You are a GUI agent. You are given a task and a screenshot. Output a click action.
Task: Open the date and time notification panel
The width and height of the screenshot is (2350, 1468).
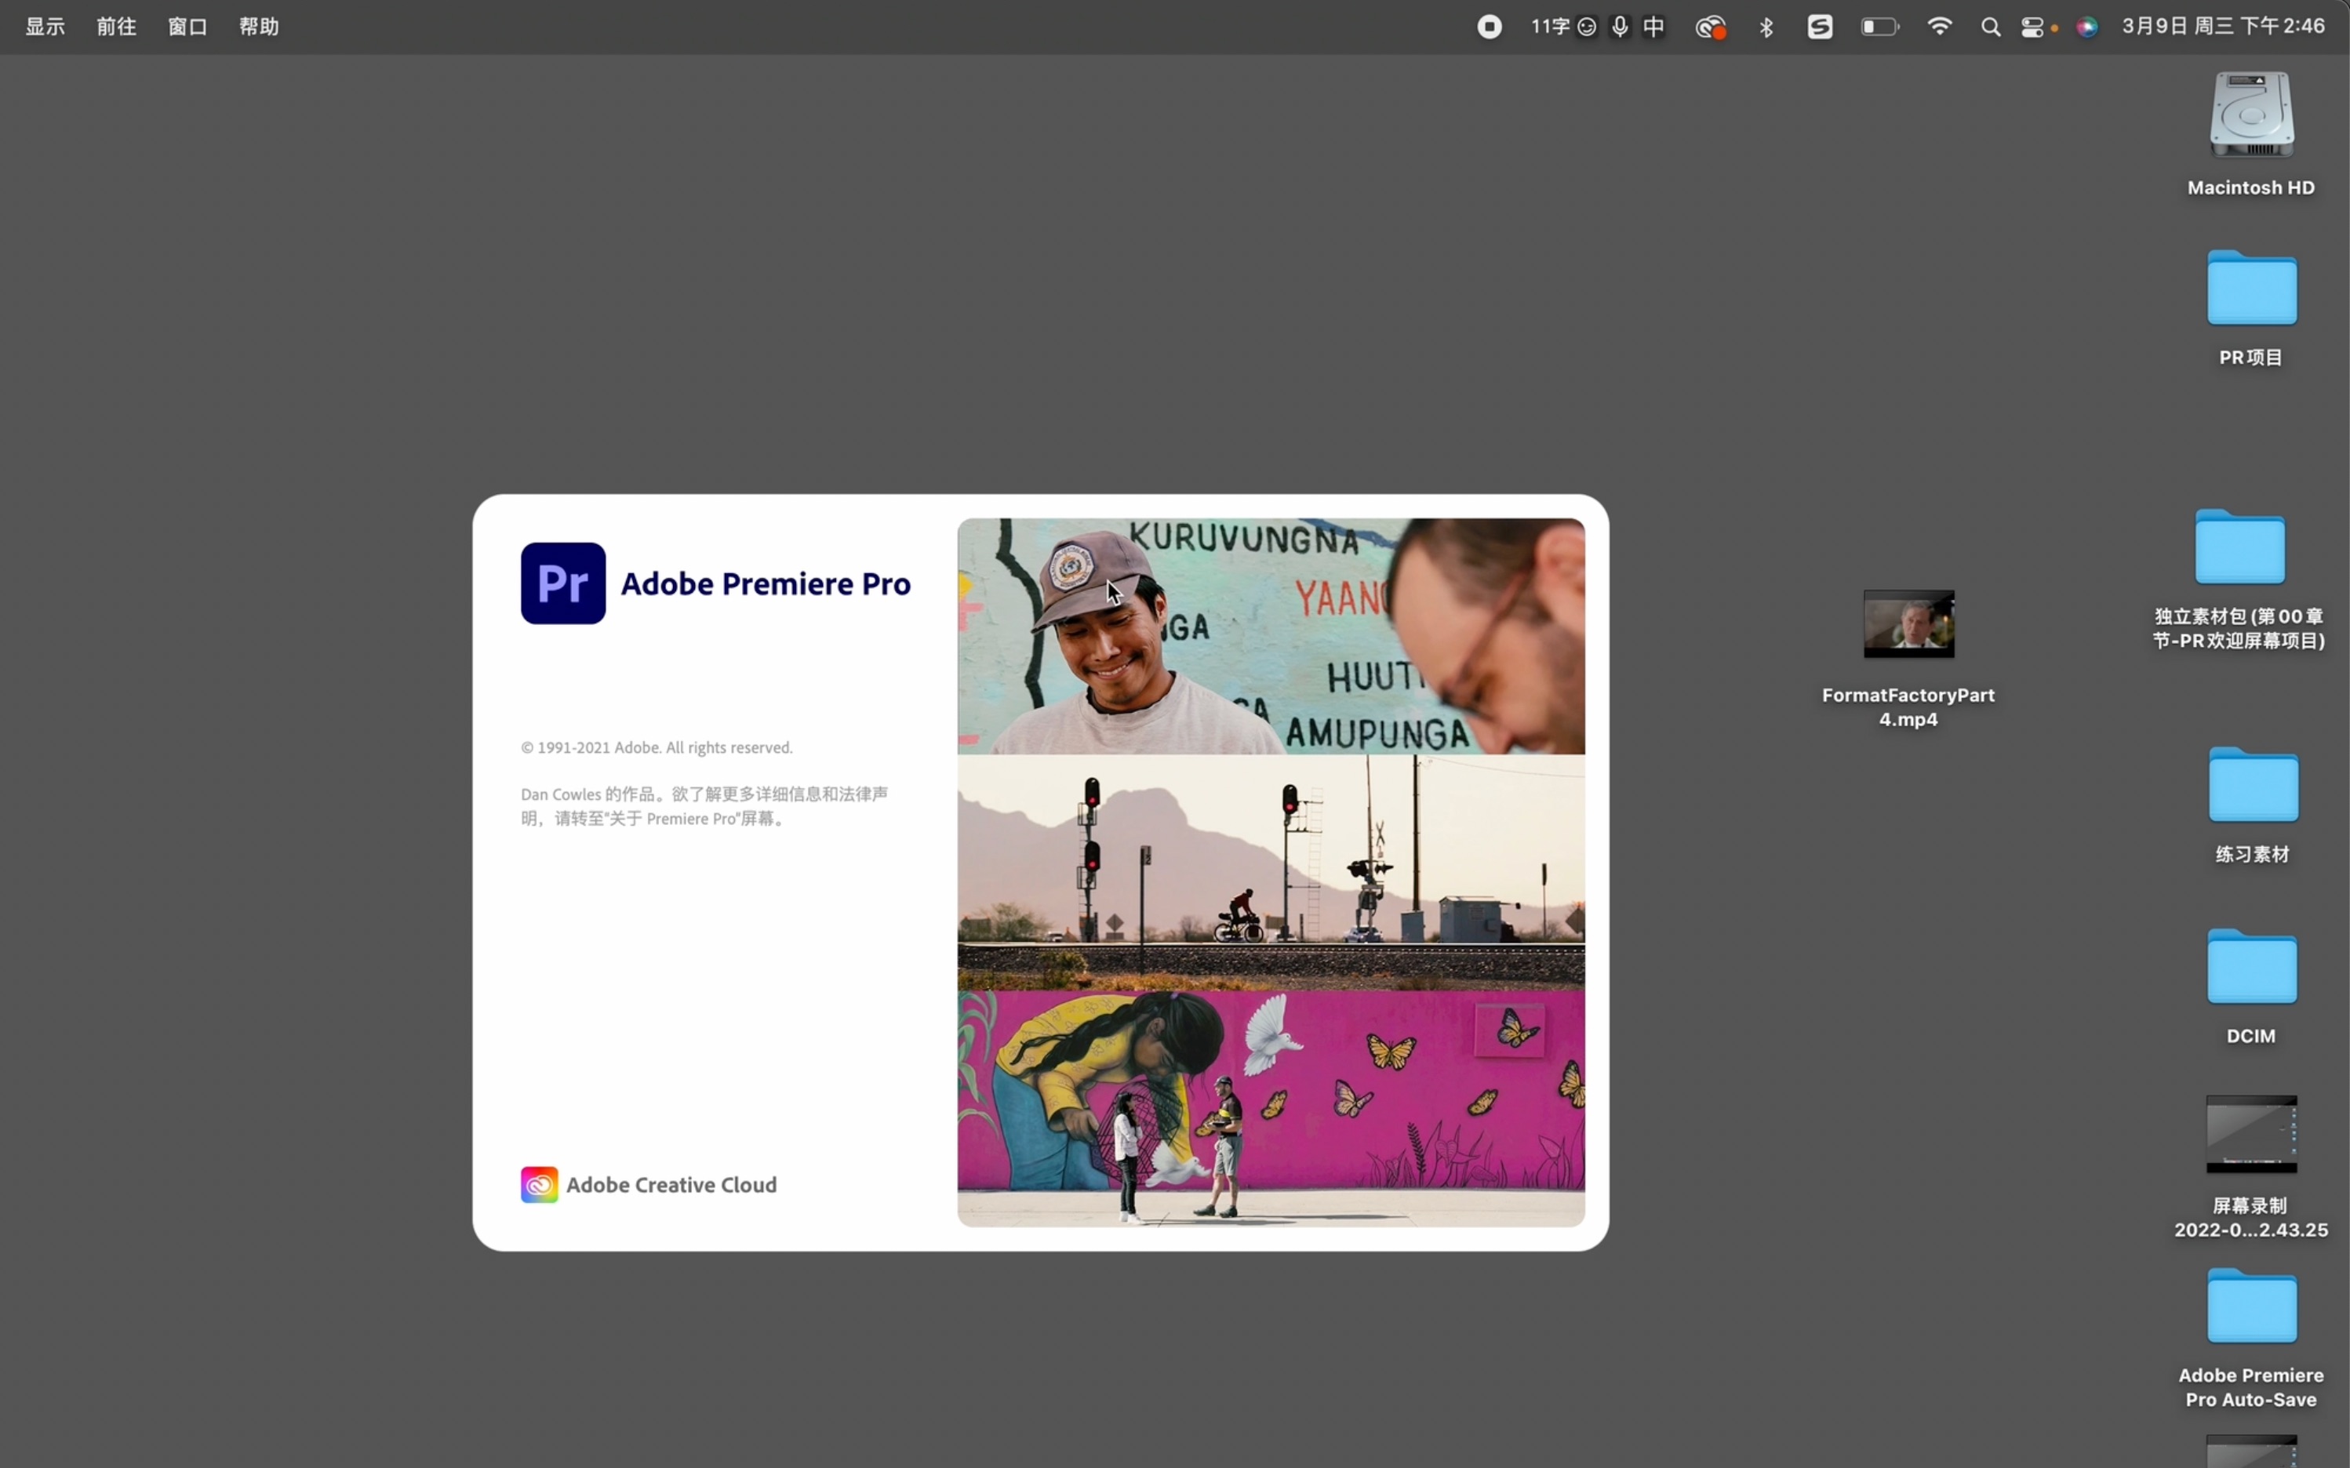pos(2223,27)
